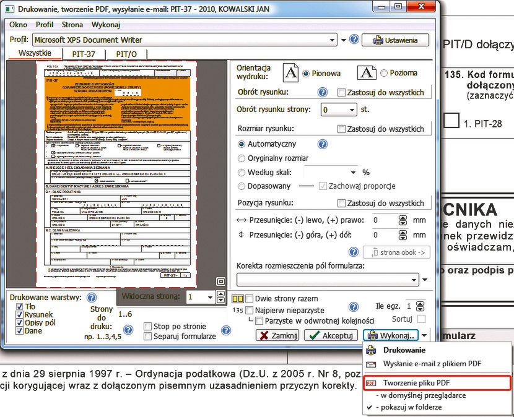Click the help icon next to Obrót rysunku

pyautogui.click(x=322, y=92)
